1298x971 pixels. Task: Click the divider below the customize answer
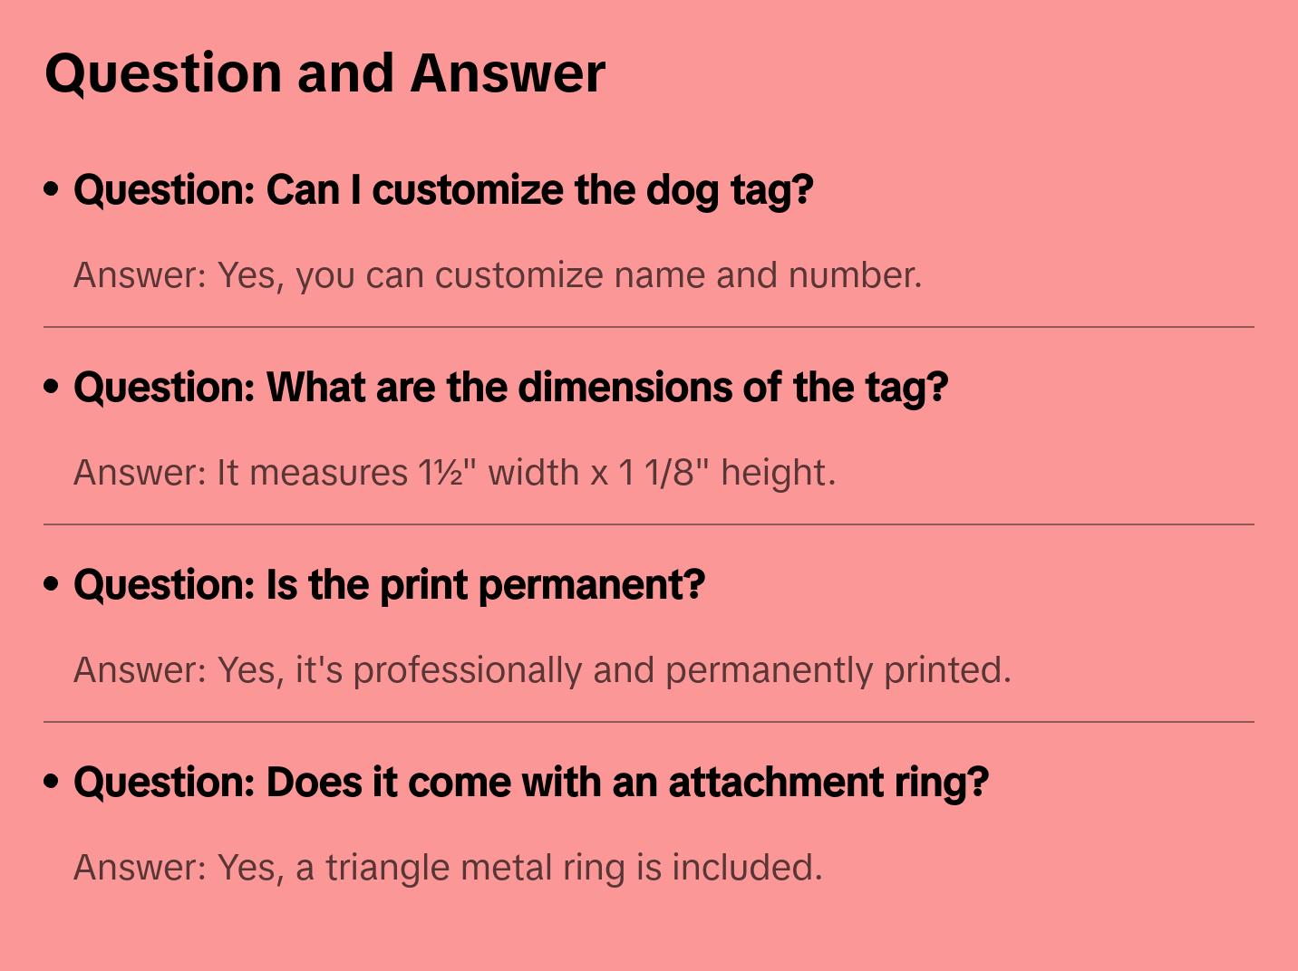pyautogui.click(x=648, y=327)
